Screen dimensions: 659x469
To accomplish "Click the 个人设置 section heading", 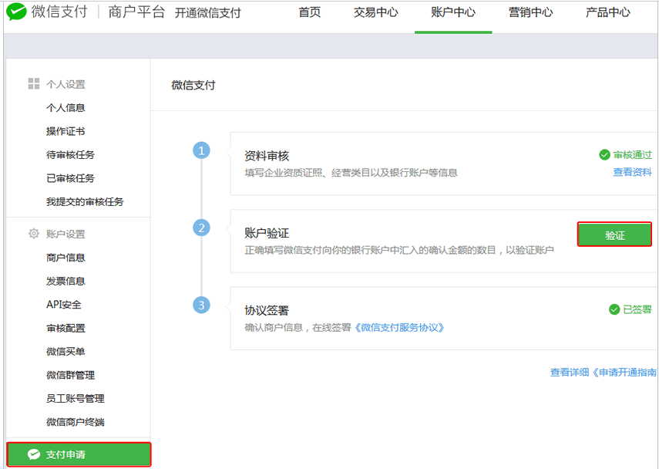I will [66, 84].
